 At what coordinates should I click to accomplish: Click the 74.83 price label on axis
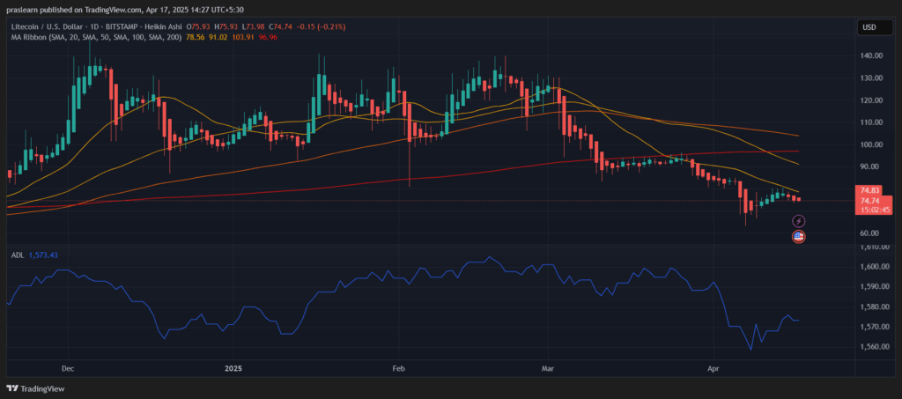pyautogui.click(x=869, y=190)
